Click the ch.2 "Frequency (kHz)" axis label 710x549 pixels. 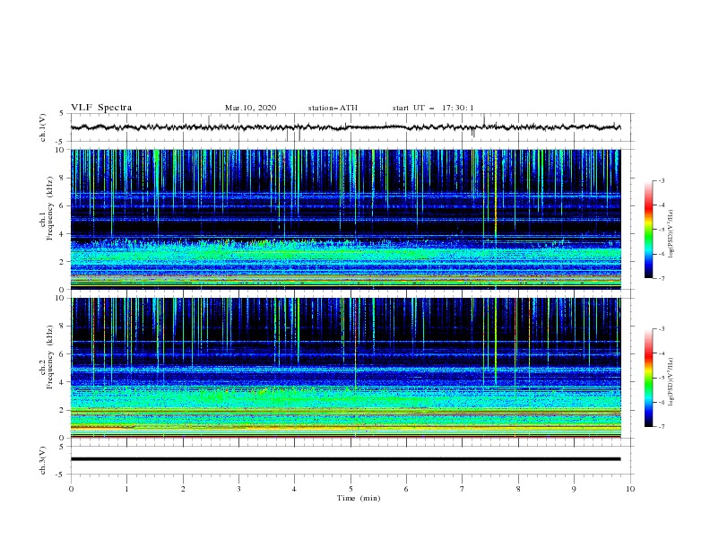pos(50,357)
